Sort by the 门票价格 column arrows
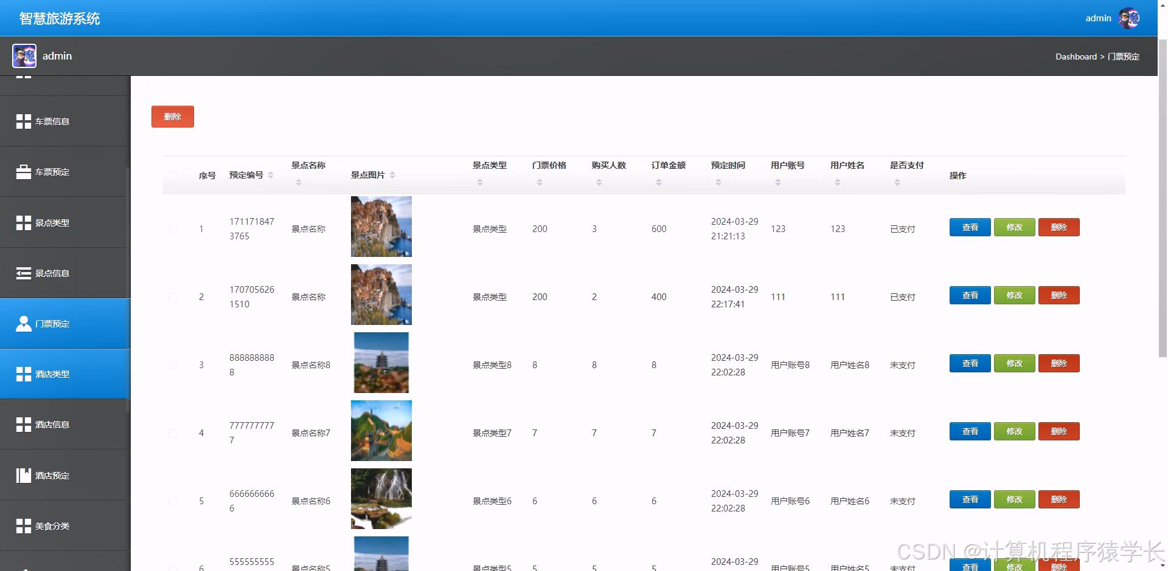1168x571 pixels. [540, 182]
